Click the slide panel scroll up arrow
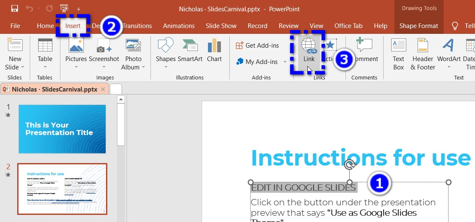This screenshot has height=222, width=475. tap(121, 100)
